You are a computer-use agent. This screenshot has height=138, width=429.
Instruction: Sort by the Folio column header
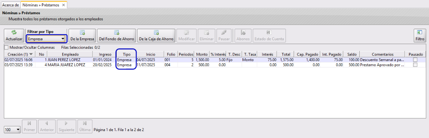coord(171,54)
